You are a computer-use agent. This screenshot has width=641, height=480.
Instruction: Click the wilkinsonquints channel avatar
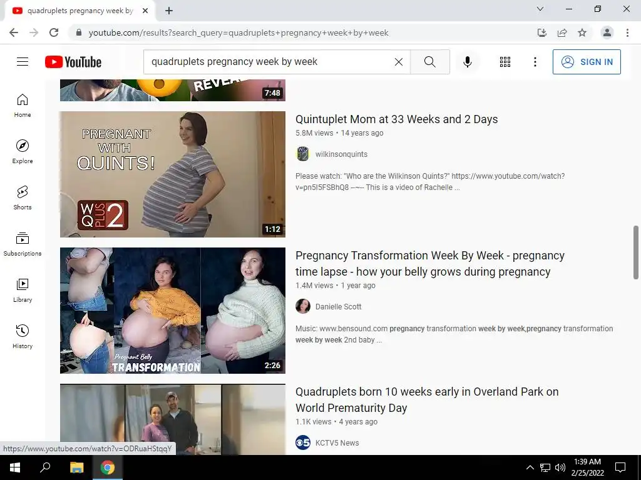click(x=303, y=154)
